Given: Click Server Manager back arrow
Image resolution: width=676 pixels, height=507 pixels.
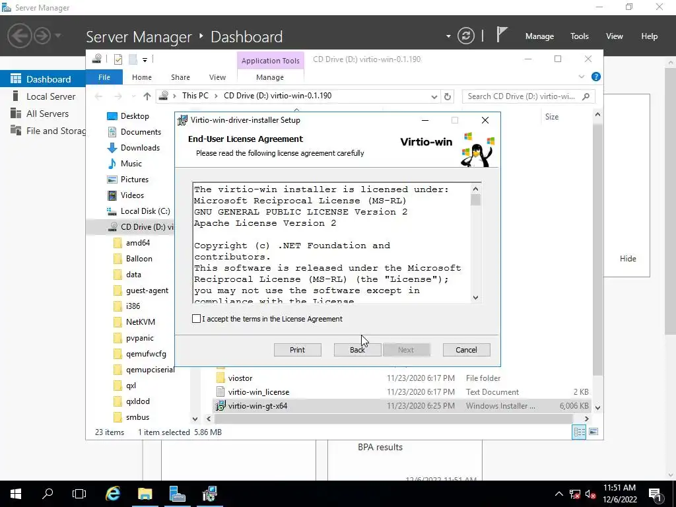Looking at the screenshot, I should tap(19, 36).
